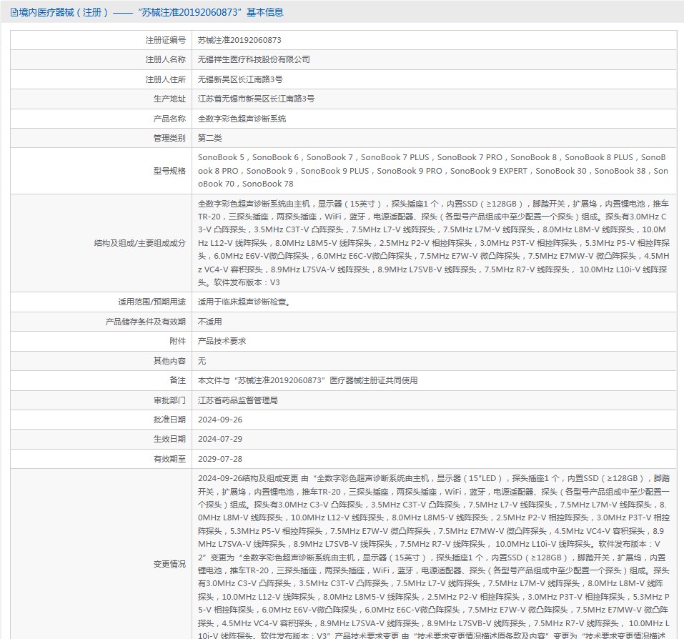Click the 适用范围/预期用途 label
This screenshot has height=639, width=684.
(x=152, y=302)
